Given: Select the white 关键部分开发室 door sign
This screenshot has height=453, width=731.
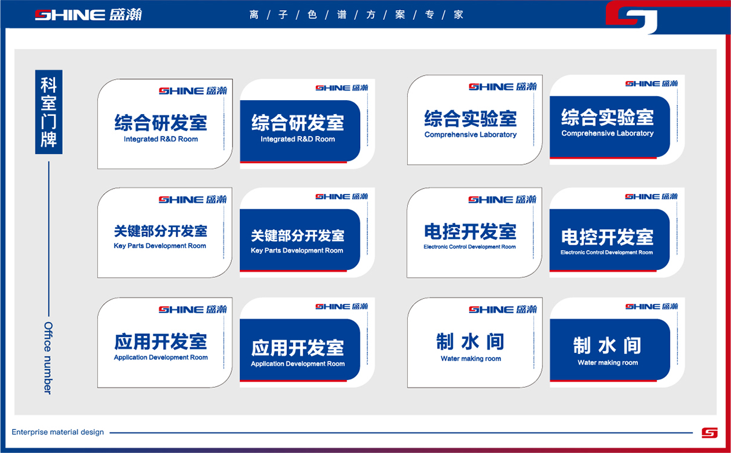Looking at the screenshot, I should point(165,233).
